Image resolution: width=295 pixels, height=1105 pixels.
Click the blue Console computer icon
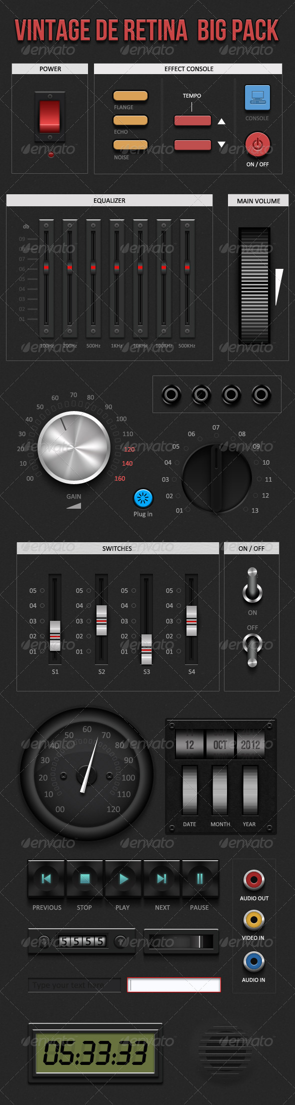(x=257, y=98)
